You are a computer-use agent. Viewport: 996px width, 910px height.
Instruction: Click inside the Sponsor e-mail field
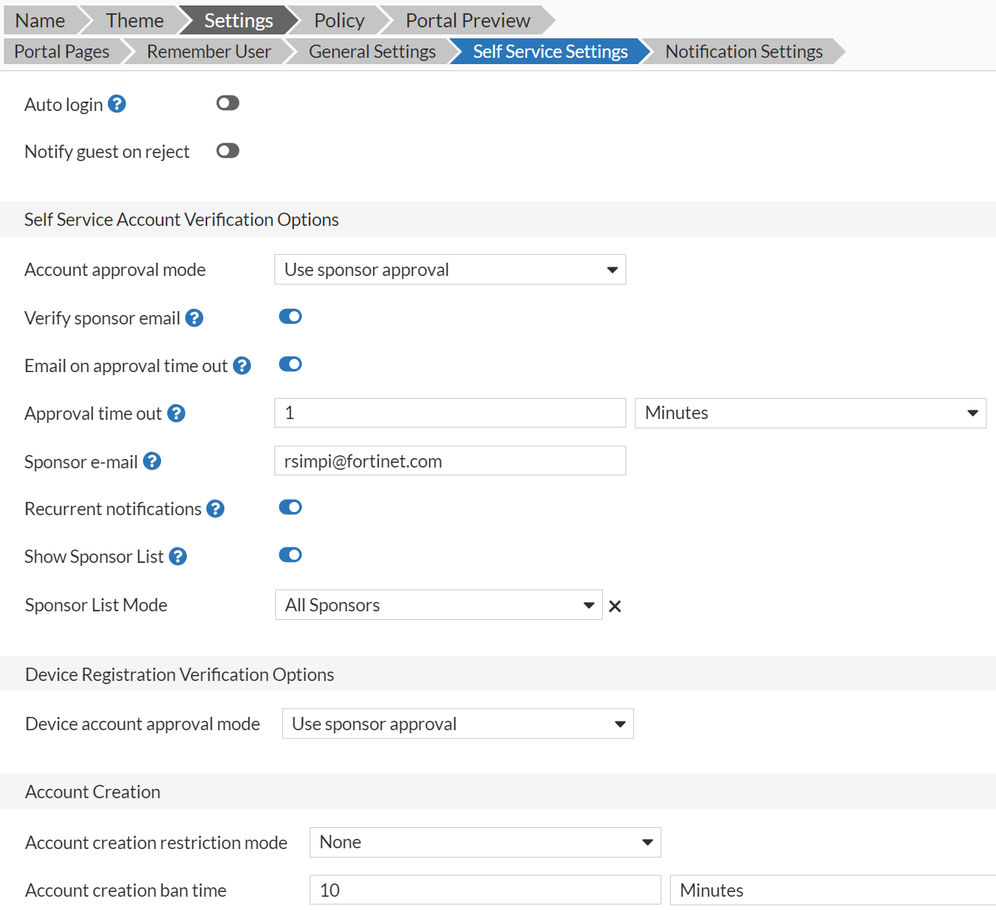click(x=450, y=460)
